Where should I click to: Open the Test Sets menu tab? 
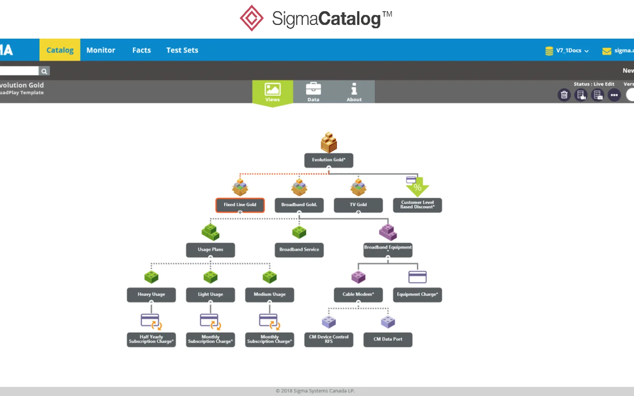(182, 50)
